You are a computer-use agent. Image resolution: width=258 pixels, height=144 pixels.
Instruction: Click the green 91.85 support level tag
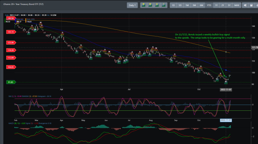pyautogui.click(x=11, y=82)
